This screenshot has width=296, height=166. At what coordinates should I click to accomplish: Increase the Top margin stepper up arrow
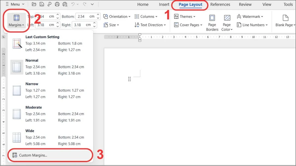coord(58,15)
